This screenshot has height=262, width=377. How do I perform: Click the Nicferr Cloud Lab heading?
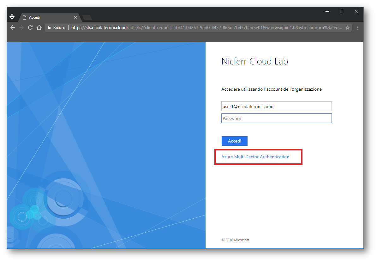coord(254,61)
